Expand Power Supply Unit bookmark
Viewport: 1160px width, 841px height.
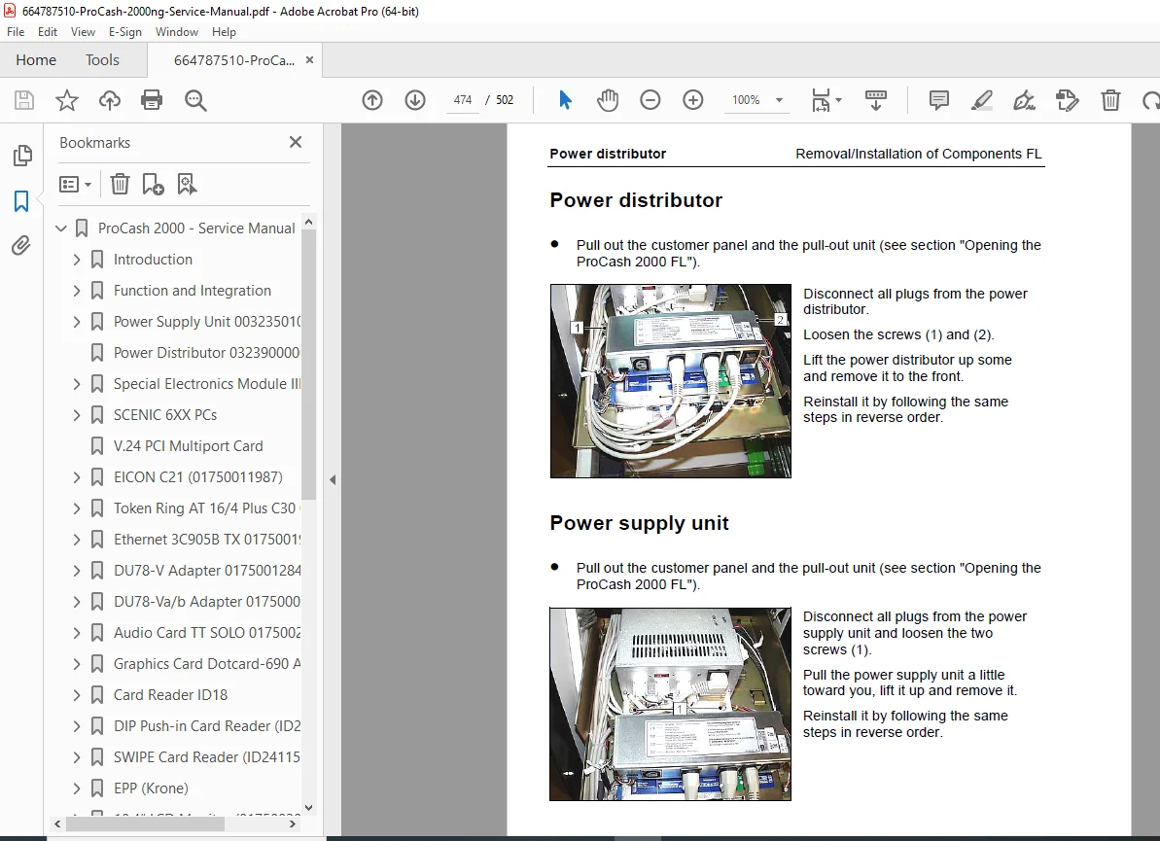pyautogui.click(x=77, y=322)
